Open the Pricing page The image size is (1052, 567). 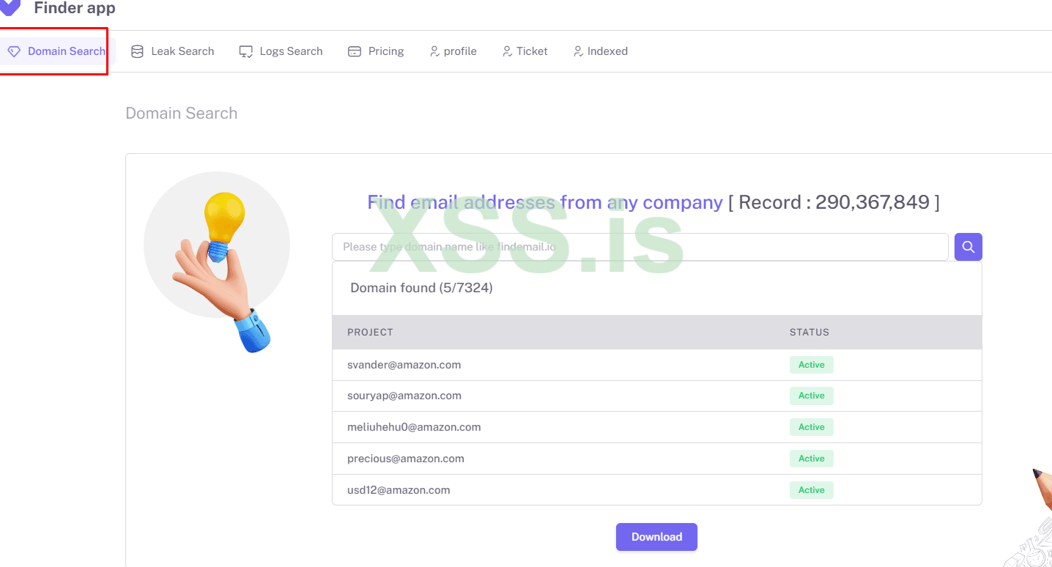pyautogui.click(x=376, y=51)
